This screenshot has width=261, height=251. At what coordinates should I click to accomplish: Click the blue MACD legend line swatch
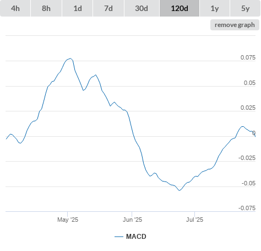[x=119, y=237]
